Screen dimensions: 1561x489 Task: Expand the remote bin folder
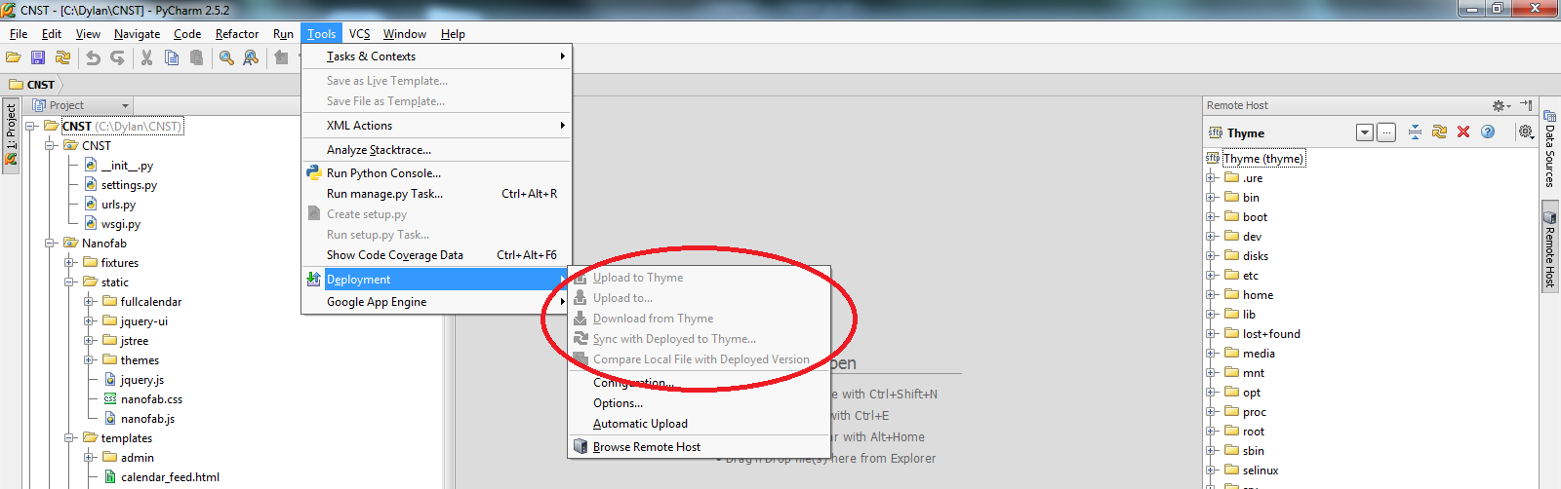[1211, 198]
